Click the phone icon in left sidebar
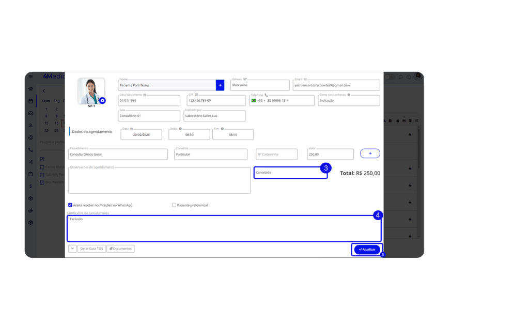 coord(31,150)
